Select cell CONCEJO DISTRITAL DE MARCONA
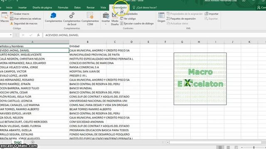266x149 pixels. coord(88,63)
